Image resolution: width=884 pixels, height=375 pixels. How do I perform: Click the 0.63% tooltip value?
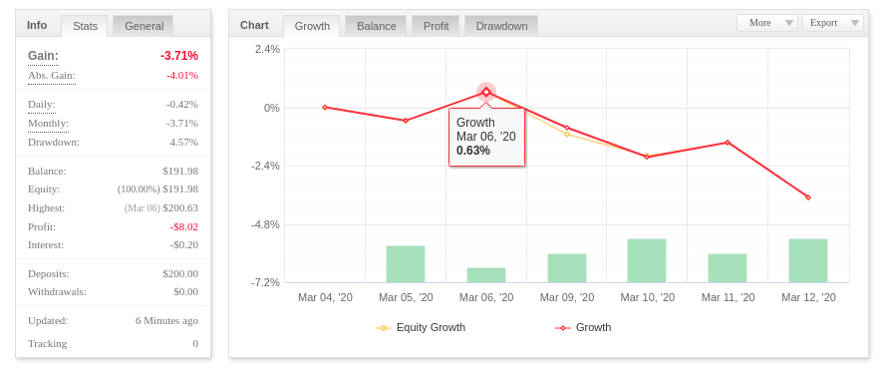pos(473,151)
